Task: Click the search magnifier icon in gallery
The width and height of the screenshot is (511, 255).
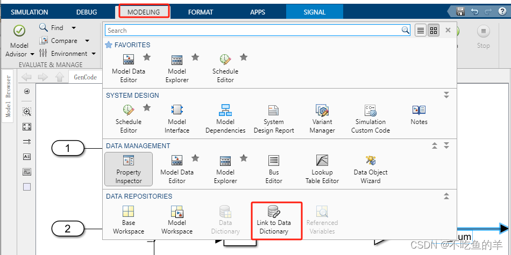Action: click(x=405, y=30)
